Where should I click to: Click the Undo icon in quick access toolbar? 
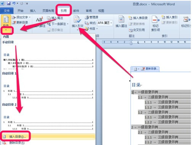14,3
